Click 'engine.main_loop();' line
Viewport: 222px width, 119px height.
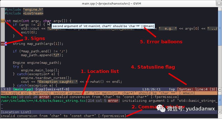pyautogui.click(x=40, y=70)
